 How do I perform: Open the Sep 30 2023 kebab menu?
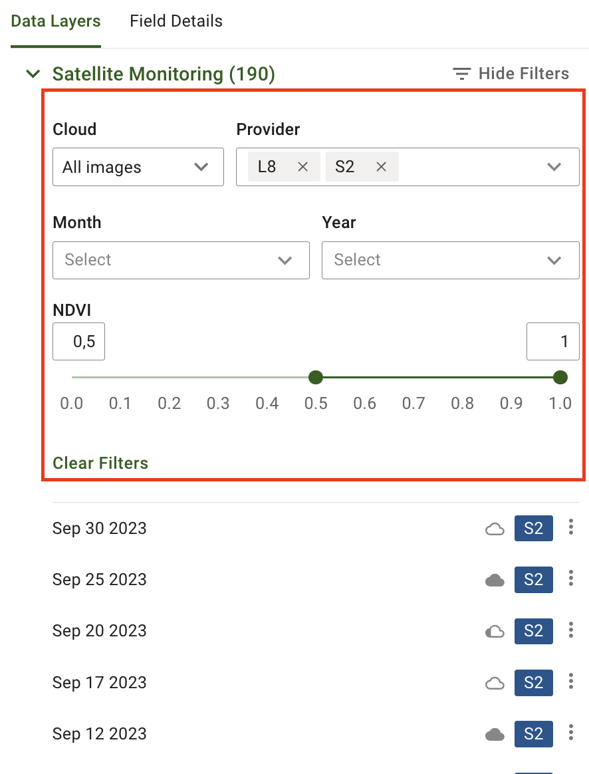pos(571,528)
